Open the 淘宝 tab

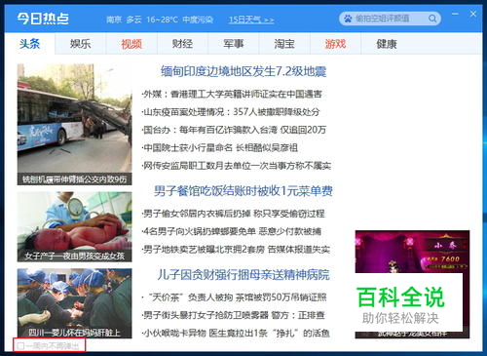point(284,44)
